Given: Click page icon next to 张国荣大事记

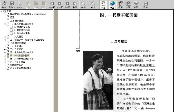Looking at the screenshot, I should (x=8, y=65).
